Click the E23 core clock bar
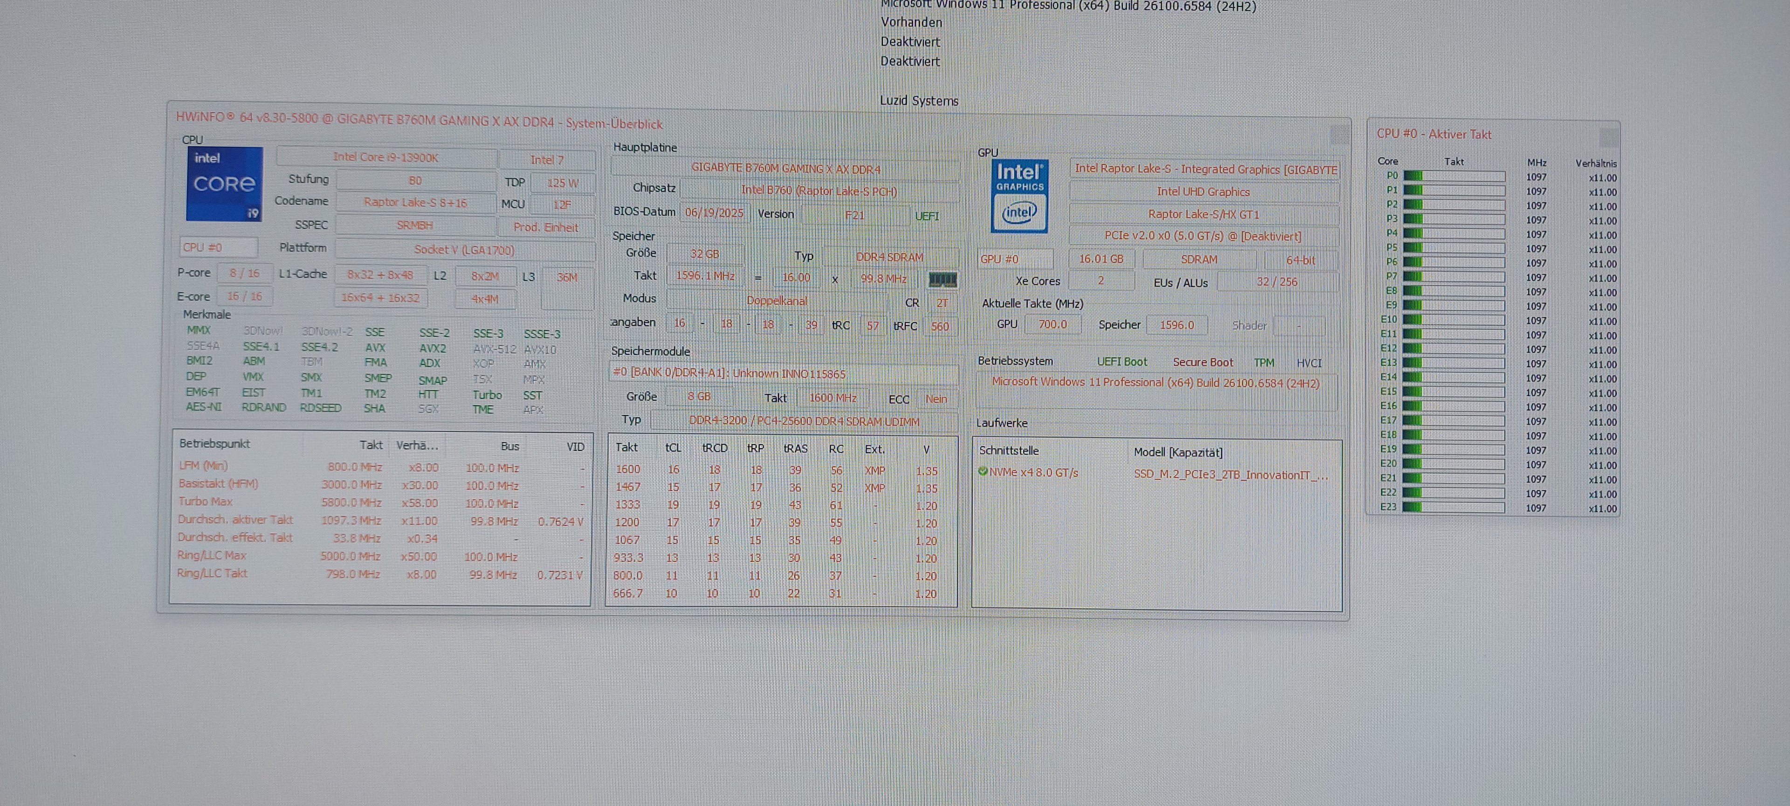 [x=1454, y=507]
